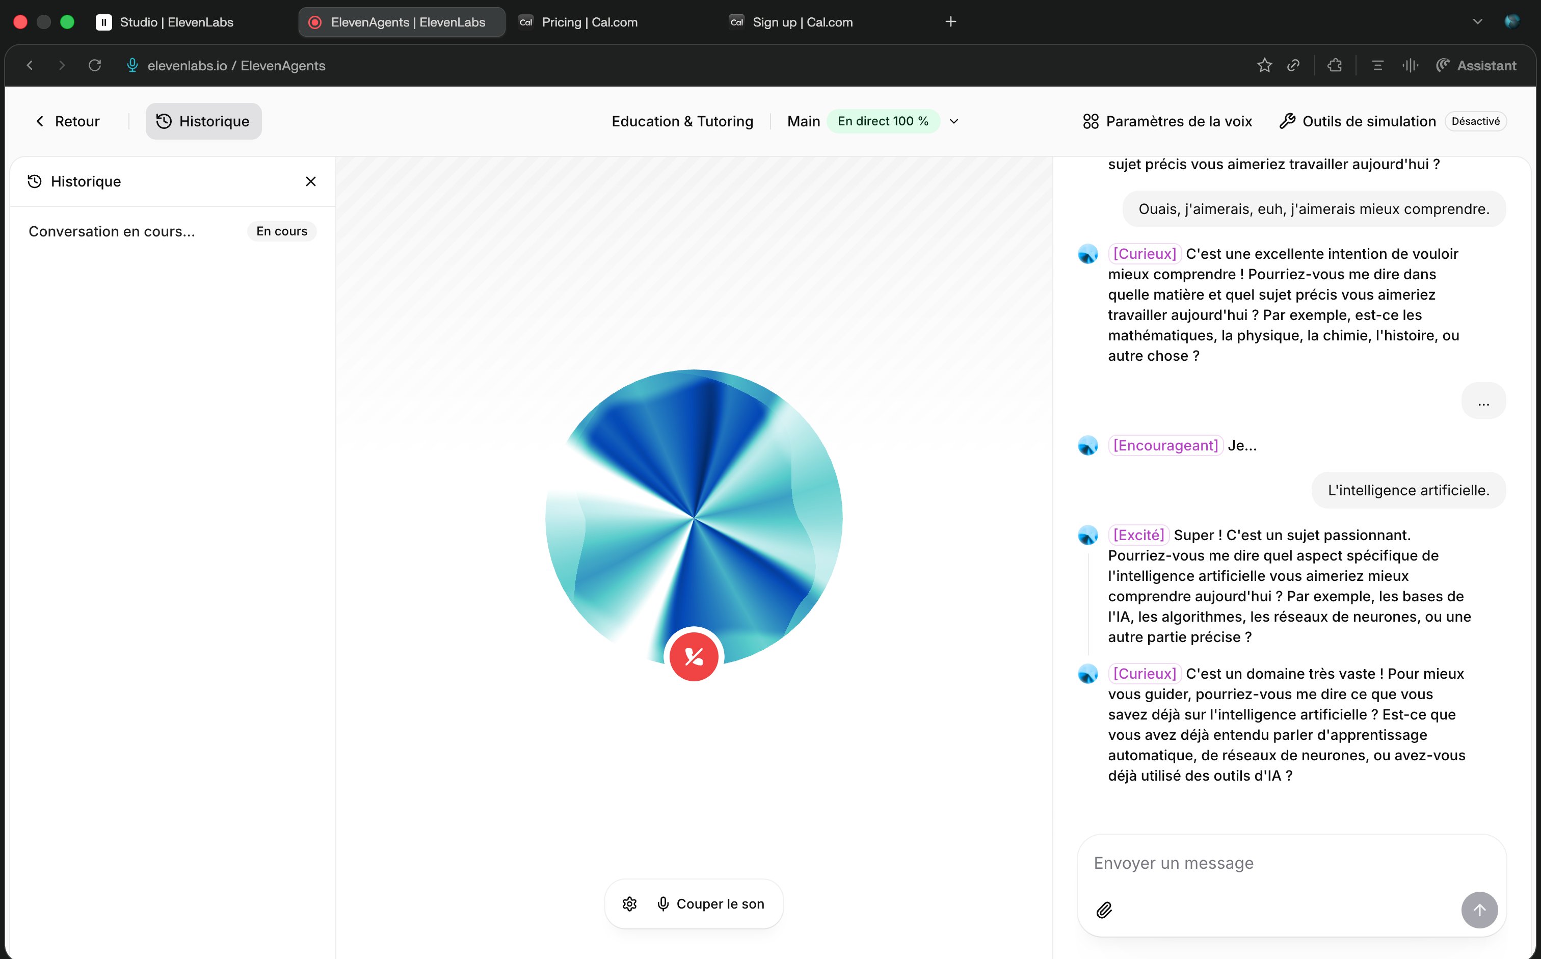The image size is (1541, 959).
Task: Click the ellipsis user message bubble
Action: tap(1483, 401)
